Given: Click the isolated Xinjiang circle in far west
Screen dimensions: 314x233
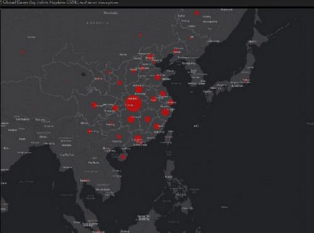Looking at the screenshot, I should click(22, 52).
